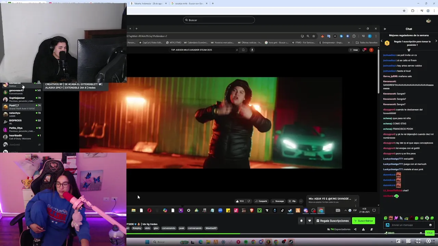Viewport: 438px width, 246px height.
Task: Like the YouTube video (93 K)
Action: tap(239, 201)
